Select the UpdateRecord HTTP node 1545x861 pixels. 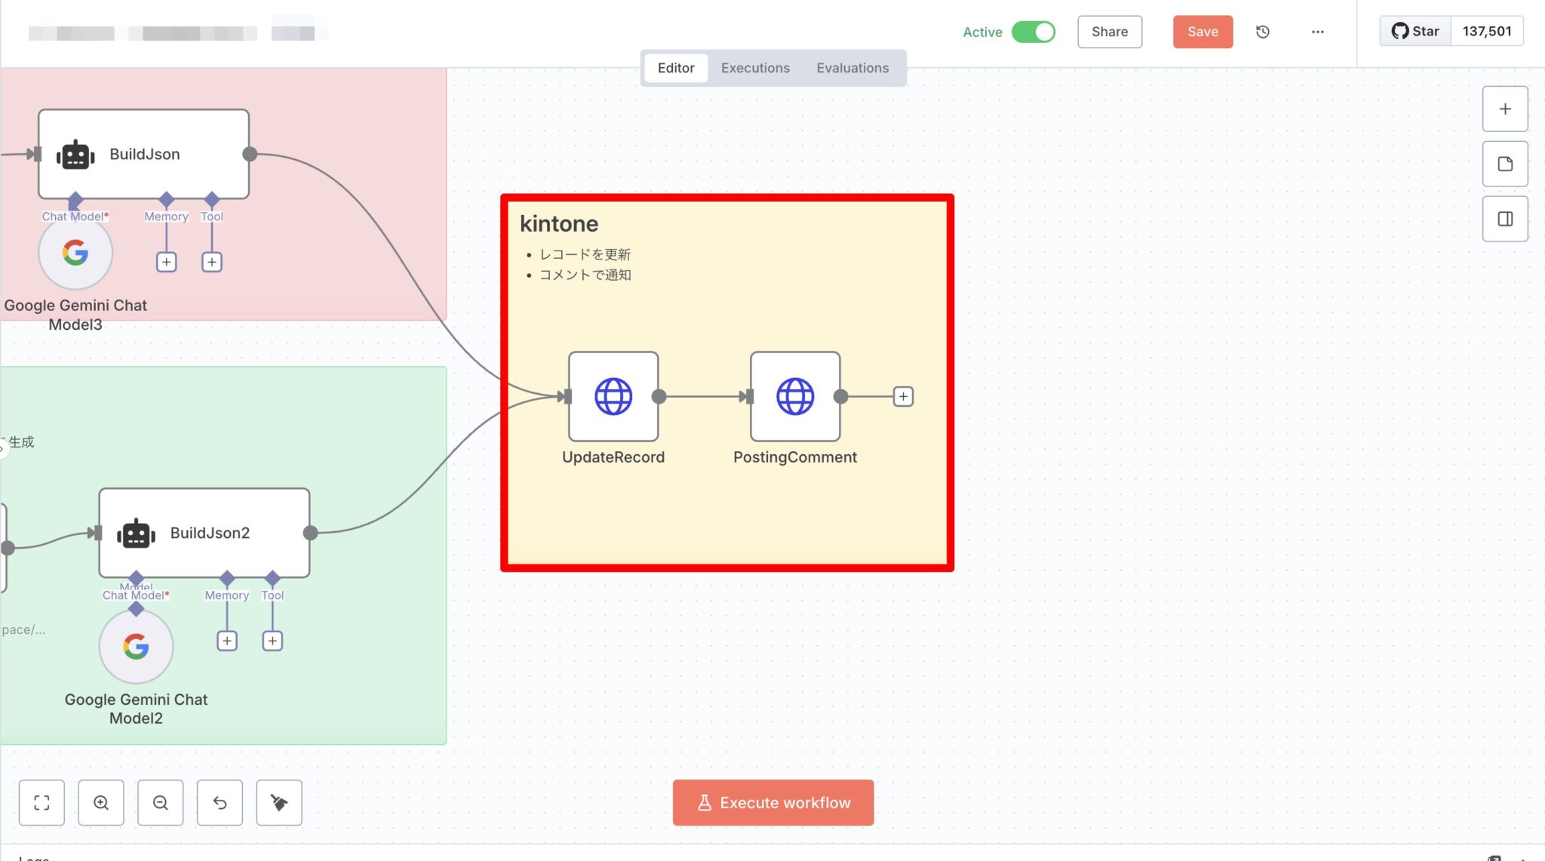click(x=613, y=396)
